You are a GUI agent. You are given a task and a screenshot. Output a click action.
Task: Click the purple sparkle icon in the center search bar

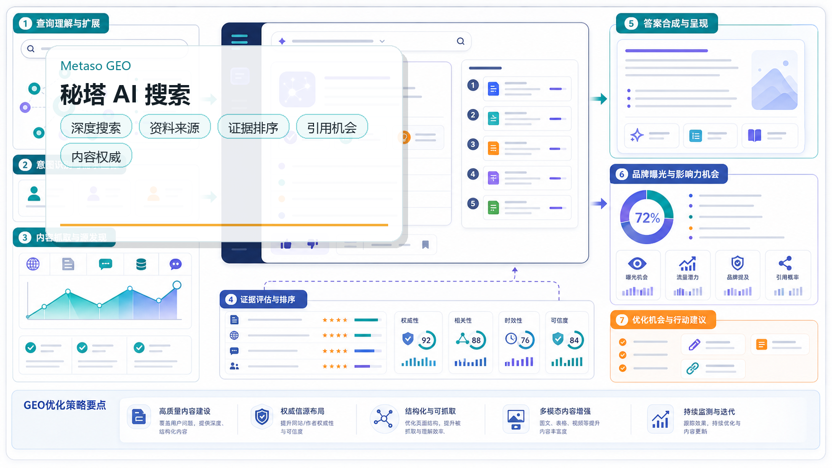coord(282,41)
